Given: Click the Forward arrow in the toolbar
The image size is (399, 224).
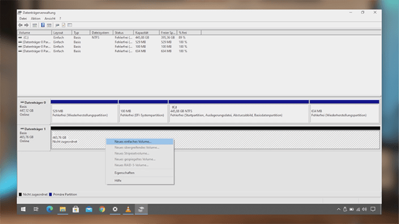Looking at the screenshot, I should pyautogui.click(x=26, y=25).
